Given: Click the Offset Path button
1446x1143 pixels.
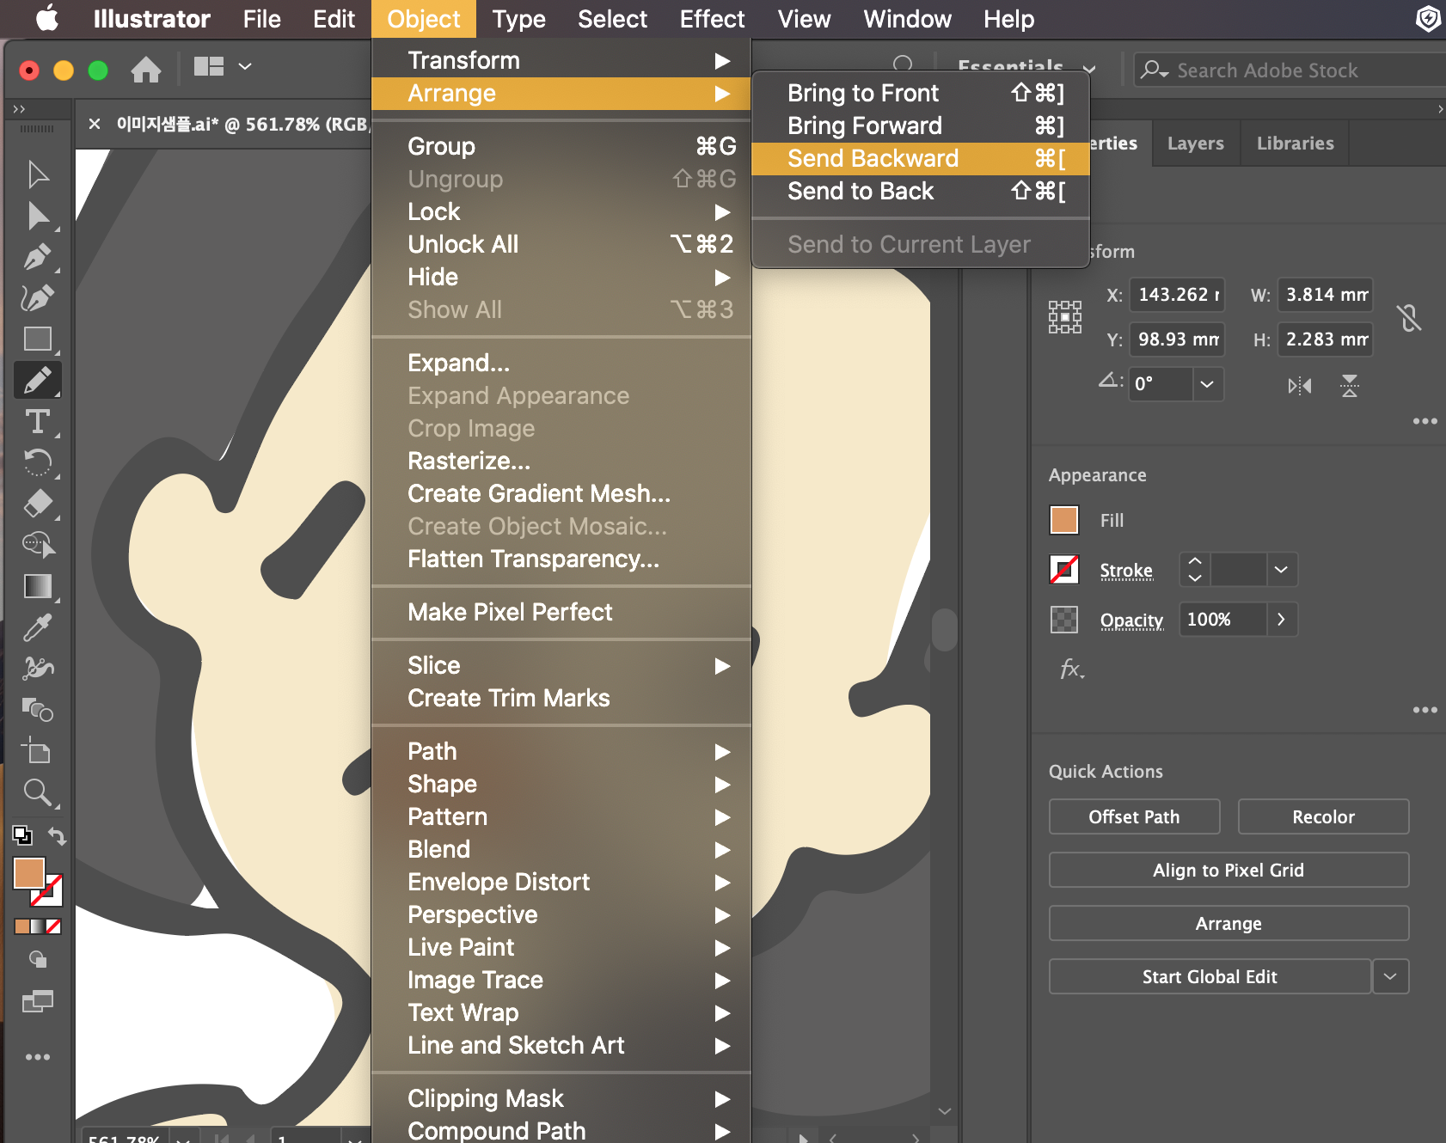Looking at the screenshot, I should click(1134, 816).
